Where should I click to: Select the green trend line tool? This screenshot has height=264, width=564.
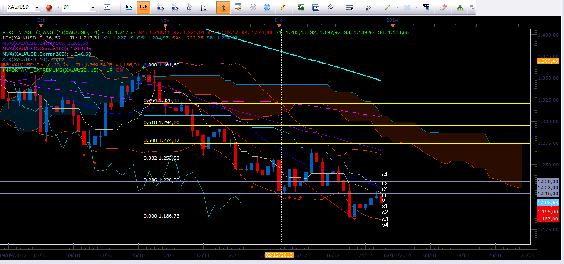(387, 7)
